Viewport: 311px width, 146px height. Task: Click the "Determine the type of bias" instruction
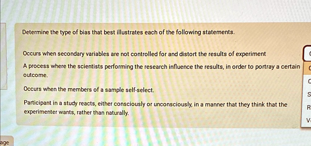[128, 32]
